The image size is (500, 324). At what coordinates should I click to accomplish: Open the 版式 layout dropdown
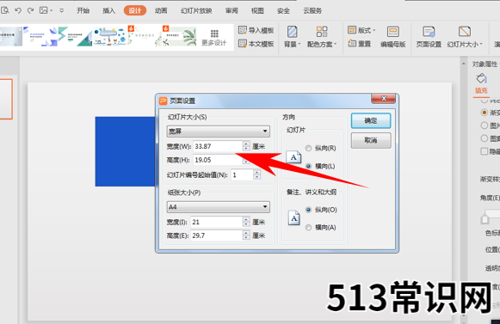click(x=361, y=30)
